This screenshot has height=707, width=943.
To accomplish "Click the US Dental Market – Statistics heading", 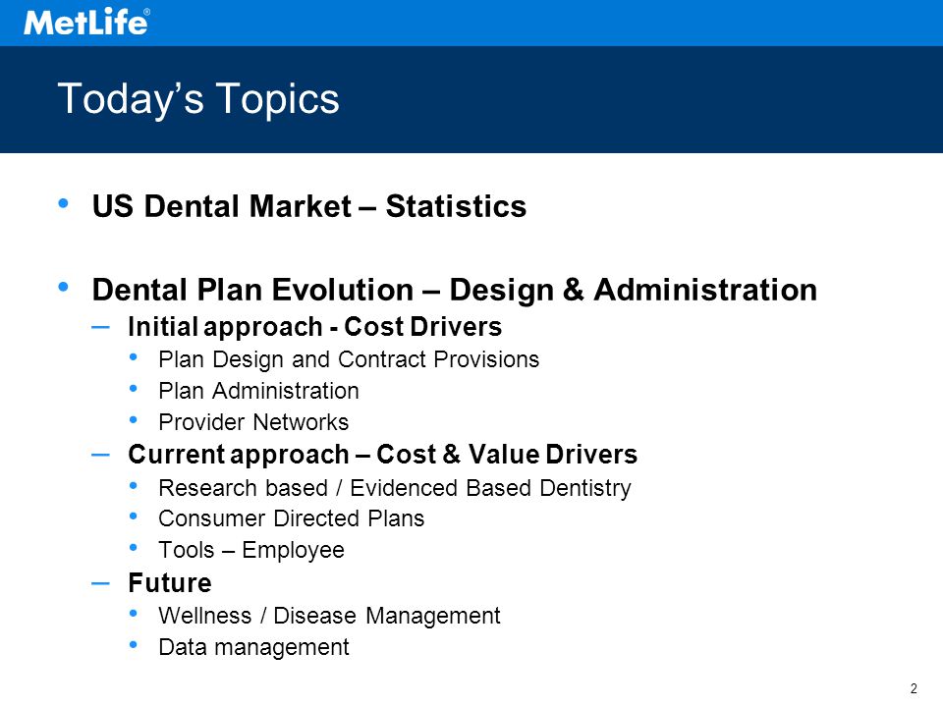I will 309,206.
